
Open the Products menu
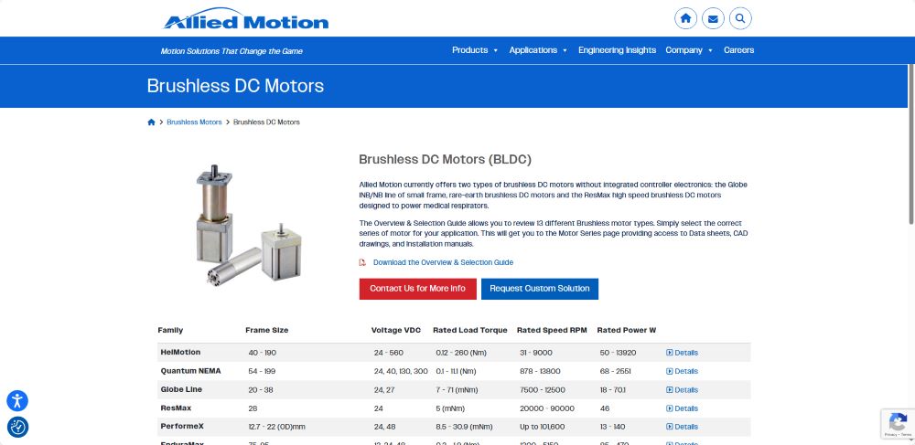469,50
